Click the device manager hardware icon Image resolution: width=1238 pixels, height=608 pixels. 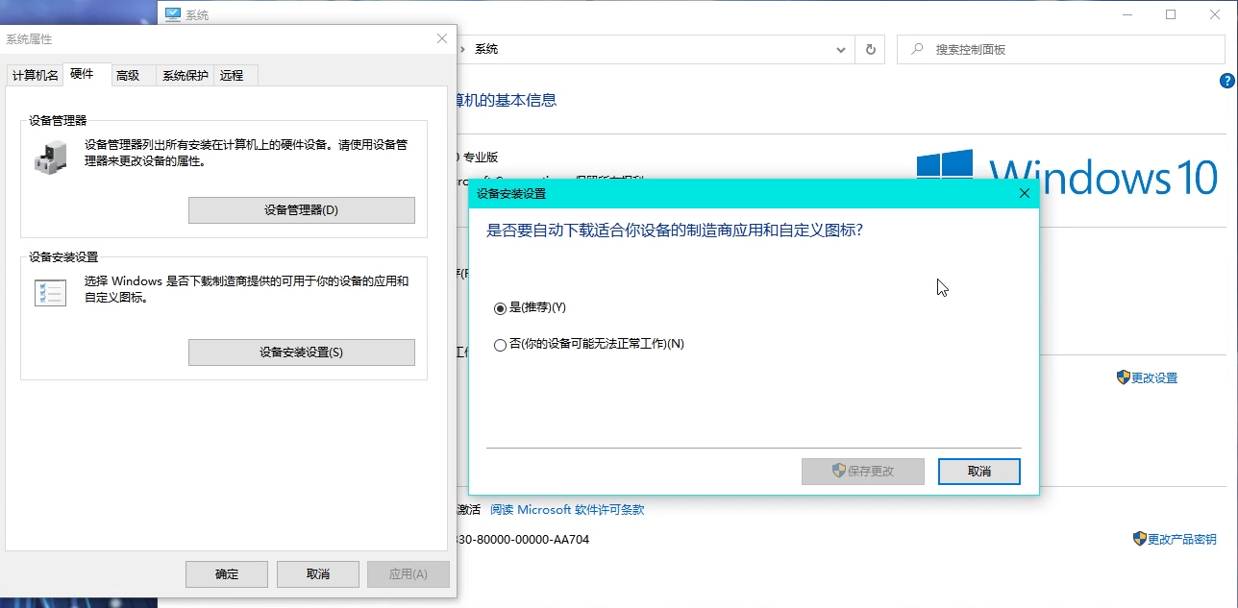tap(51, 156)
